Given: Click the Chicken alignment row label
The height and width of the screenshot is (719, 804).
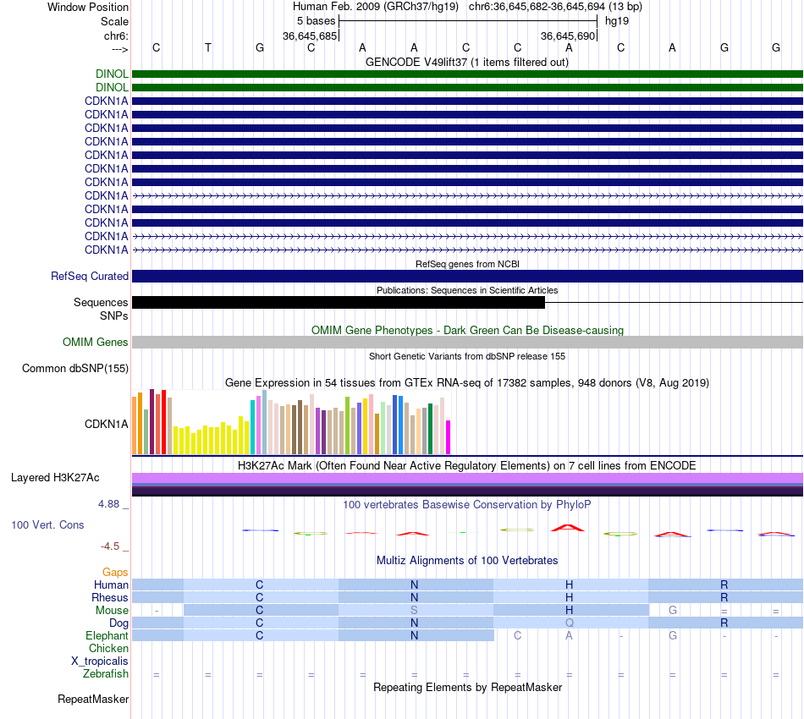Looking at the screenshot, I should [x=108, y=648].
